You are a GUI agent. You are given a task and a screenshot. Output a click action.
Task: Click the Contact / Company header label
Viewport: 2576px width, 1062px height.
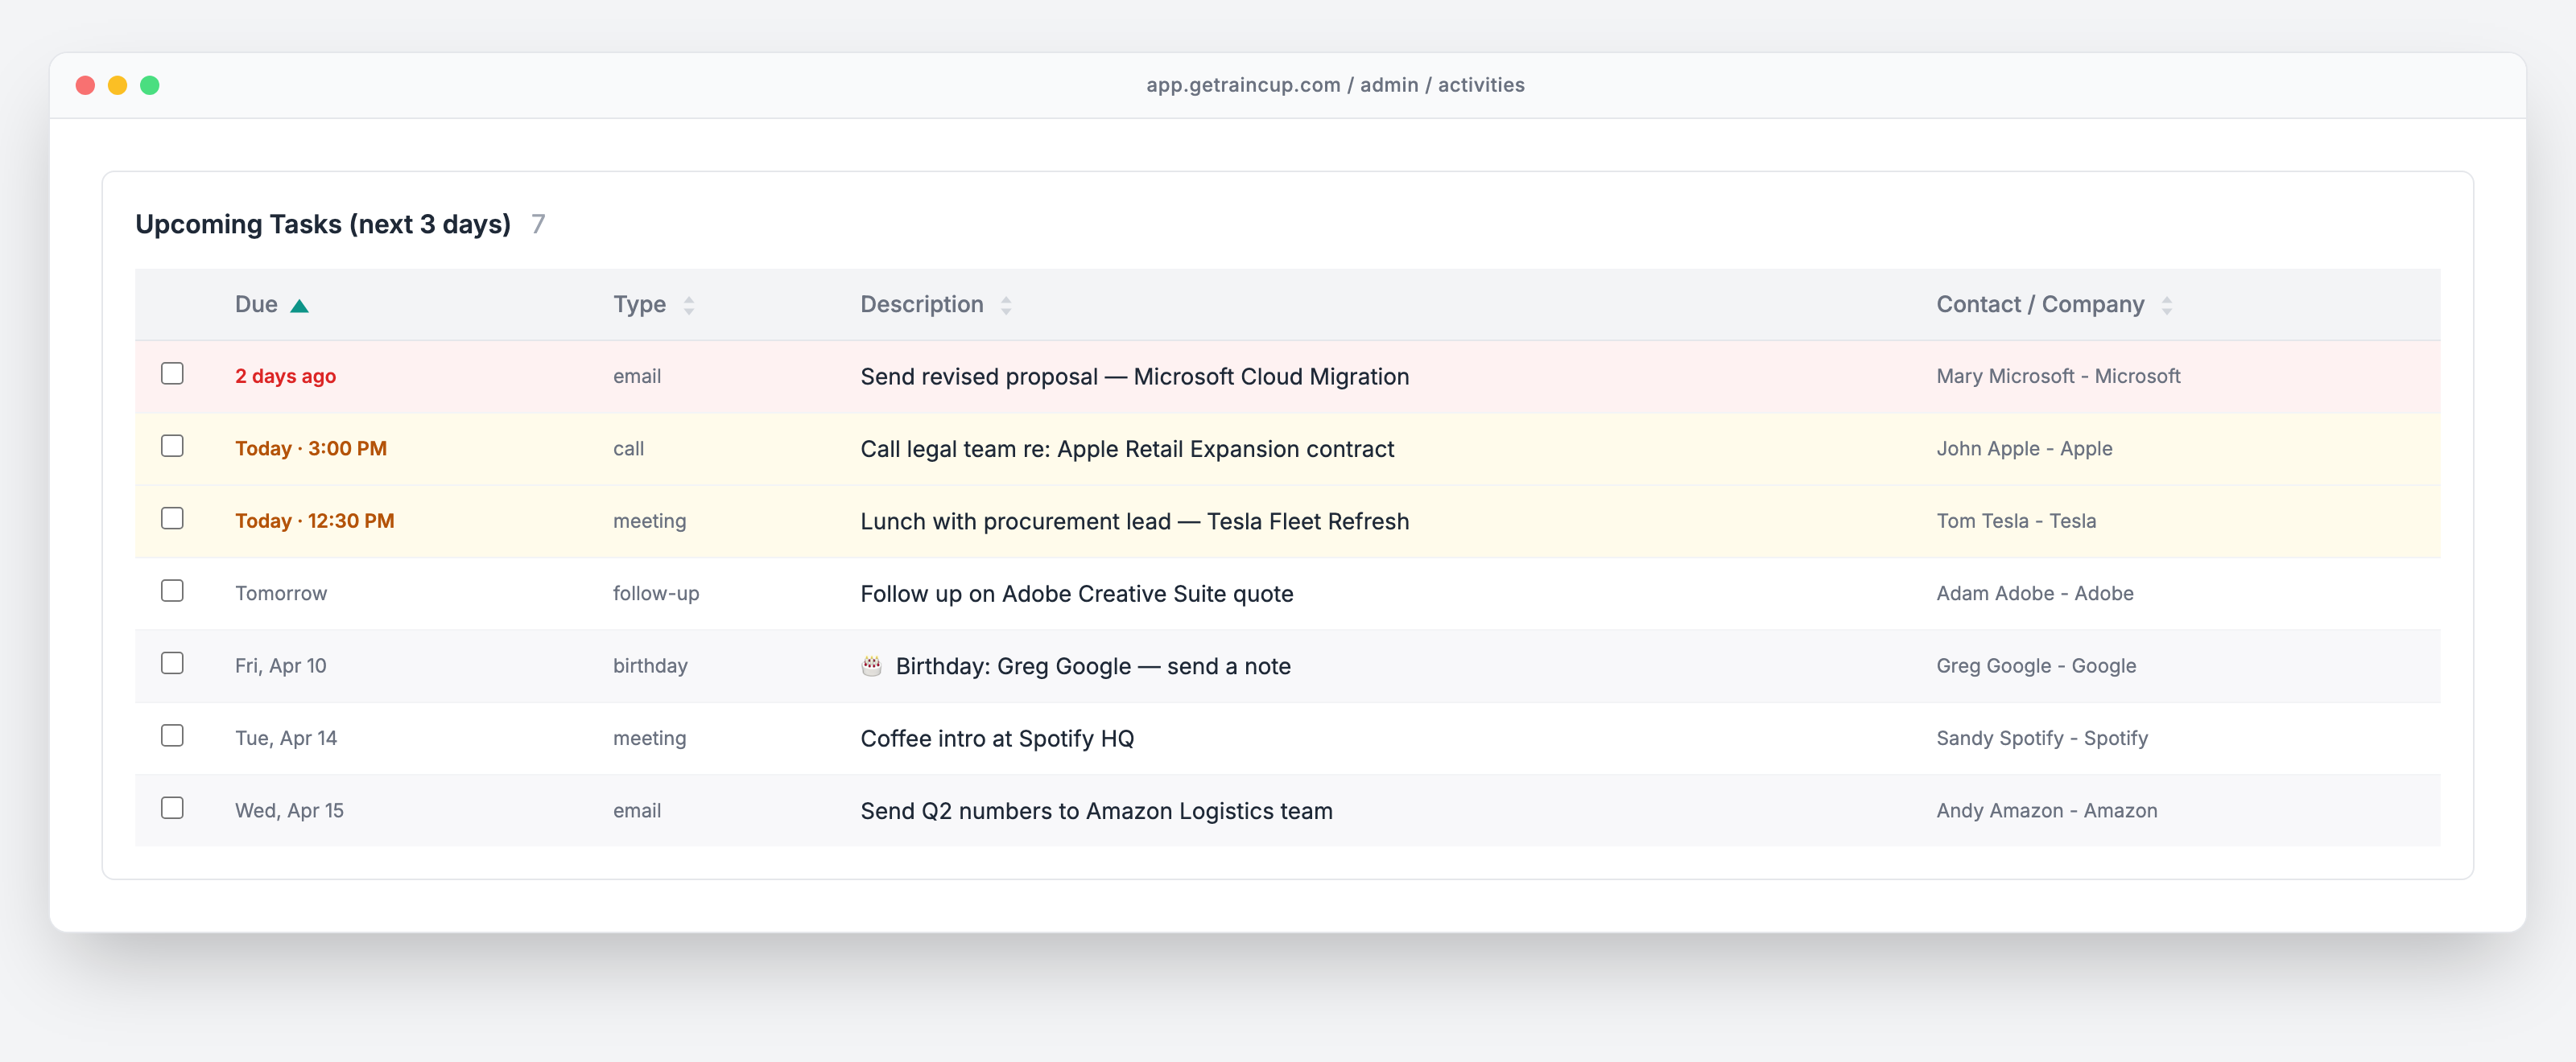click(2040, 305)
